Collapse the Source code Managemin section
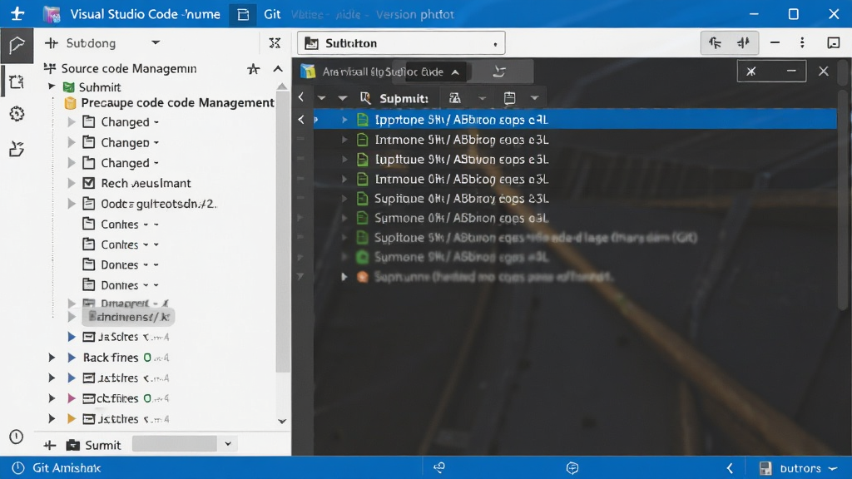 click(278, 69)
